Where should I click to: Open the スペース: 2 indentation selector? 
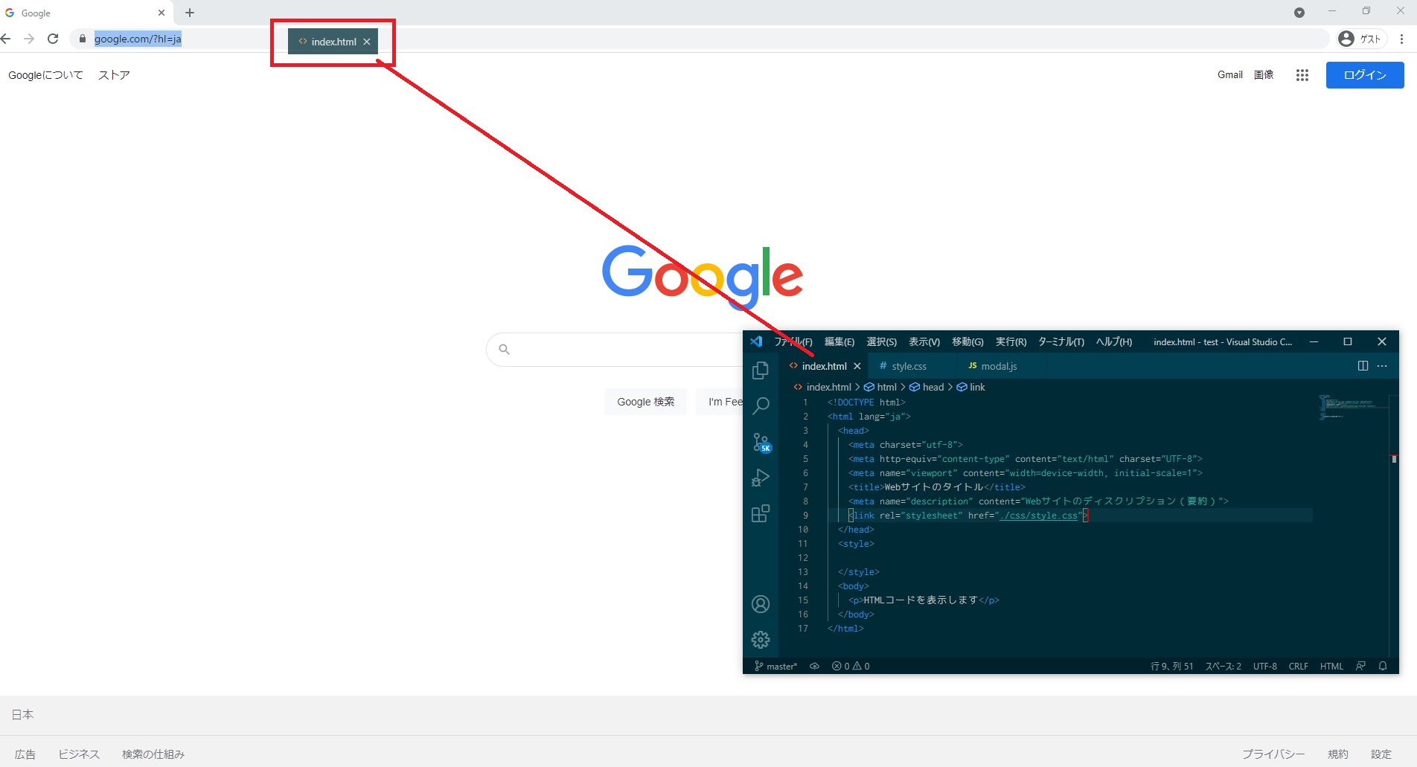(x=1224, y=667)
